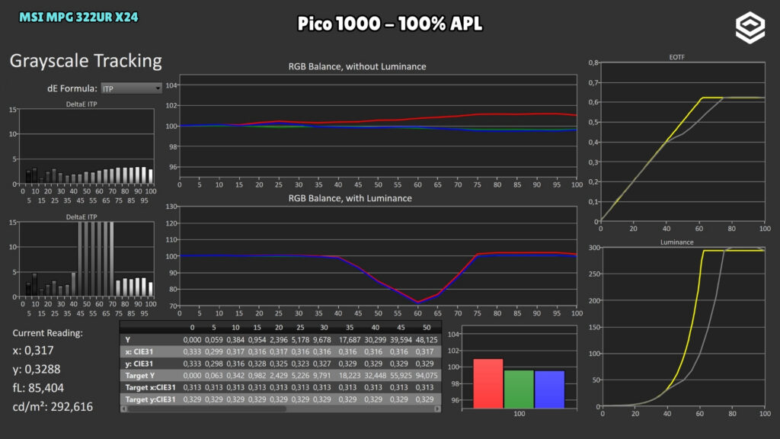
Task: Click table cell with value 0,323
Action: [300, 364]
